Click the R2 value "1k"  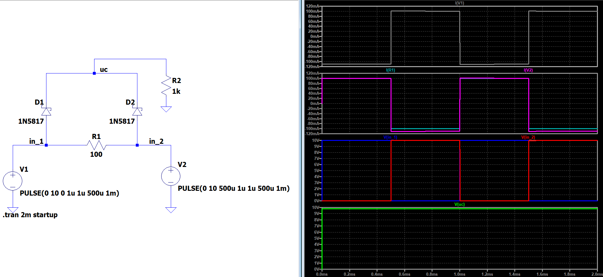176,91
